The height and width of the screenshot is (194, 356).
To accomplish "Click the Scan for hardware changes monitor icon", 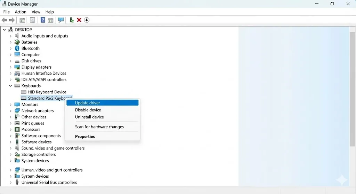I will pos(61,20).
